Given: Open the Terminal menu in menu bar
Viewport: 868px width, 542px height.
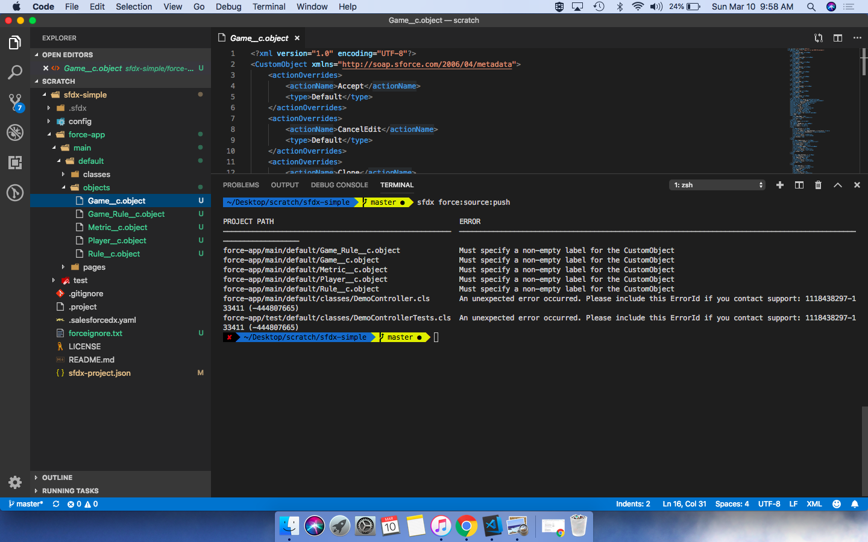Looking at the screenshot, I should coord(269,7).
